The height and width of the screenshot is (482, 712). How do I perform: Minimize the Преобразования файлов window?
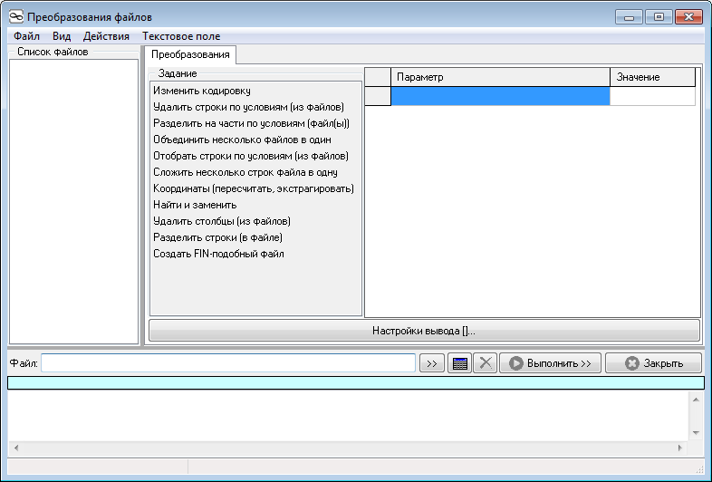(x=629, y=17)
